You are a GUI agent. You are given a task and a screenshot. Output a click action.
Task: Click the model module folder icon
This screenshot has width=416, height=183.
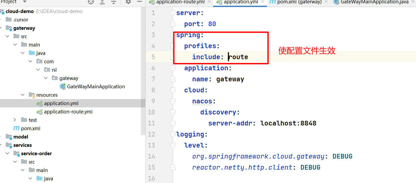(x=9, y=136)
